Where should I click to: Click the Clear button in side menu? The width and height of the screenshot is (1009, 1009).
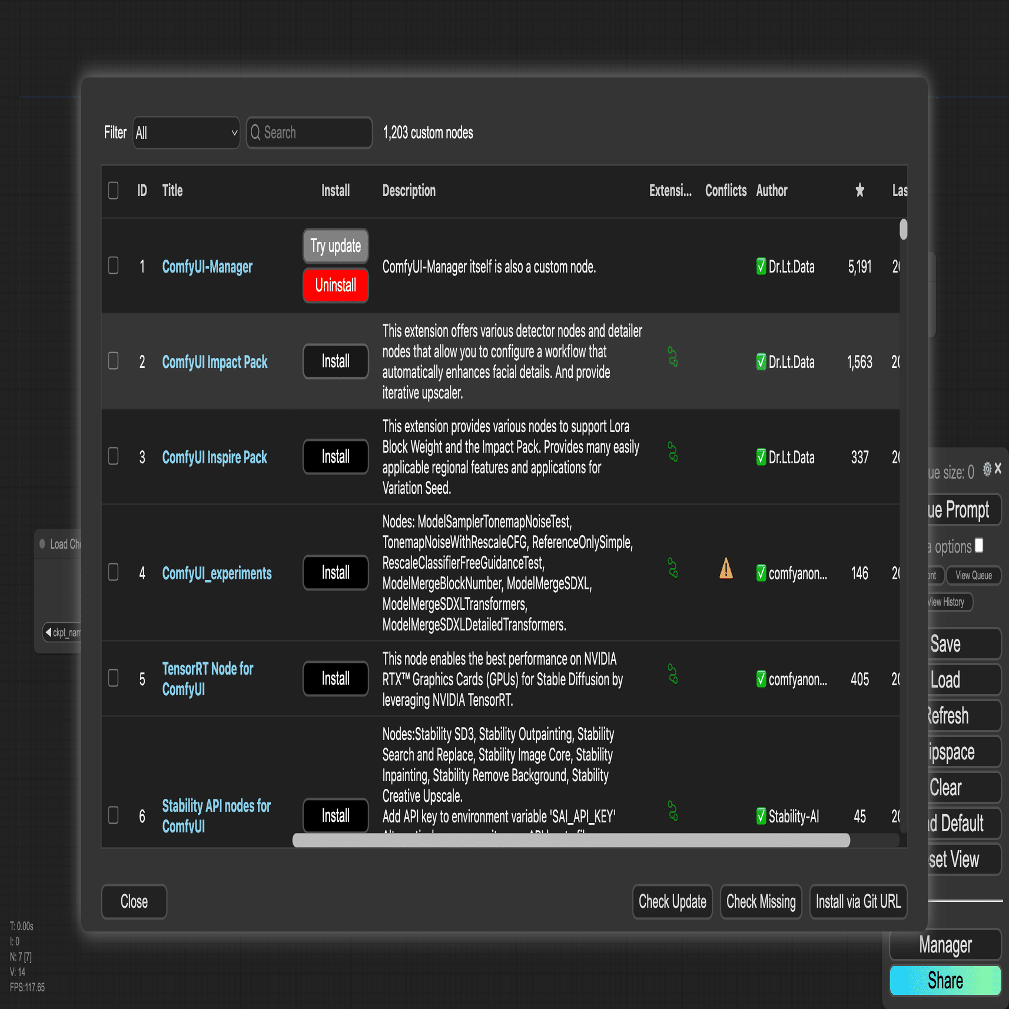[x=964, y=788]
